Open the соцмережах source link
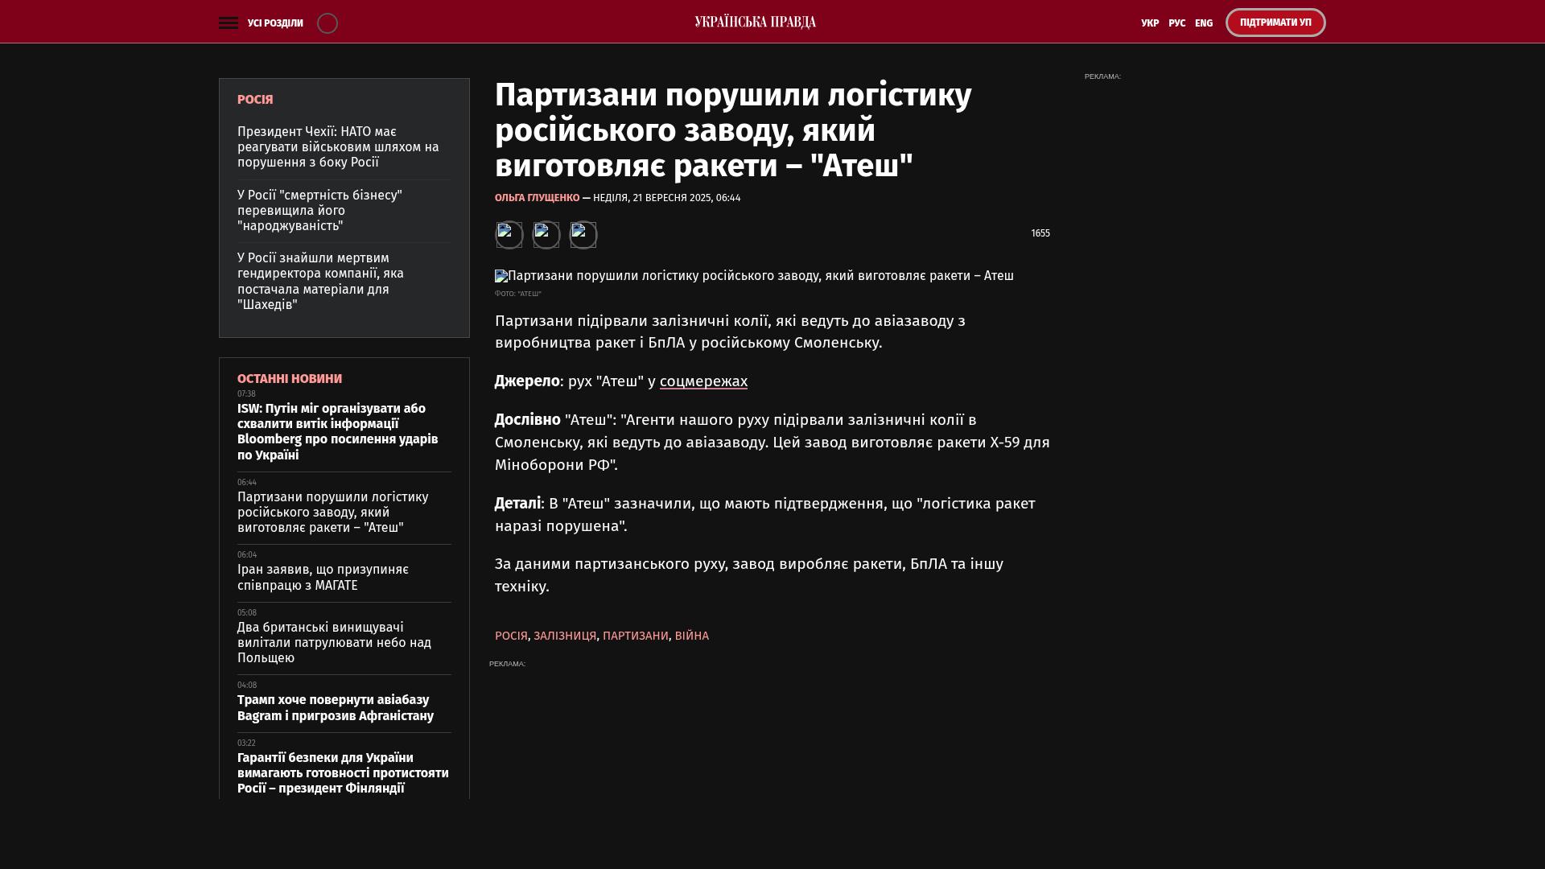The width and height of the screenshot is (1545, 869). pyautogui.click(x=703, y=381)
